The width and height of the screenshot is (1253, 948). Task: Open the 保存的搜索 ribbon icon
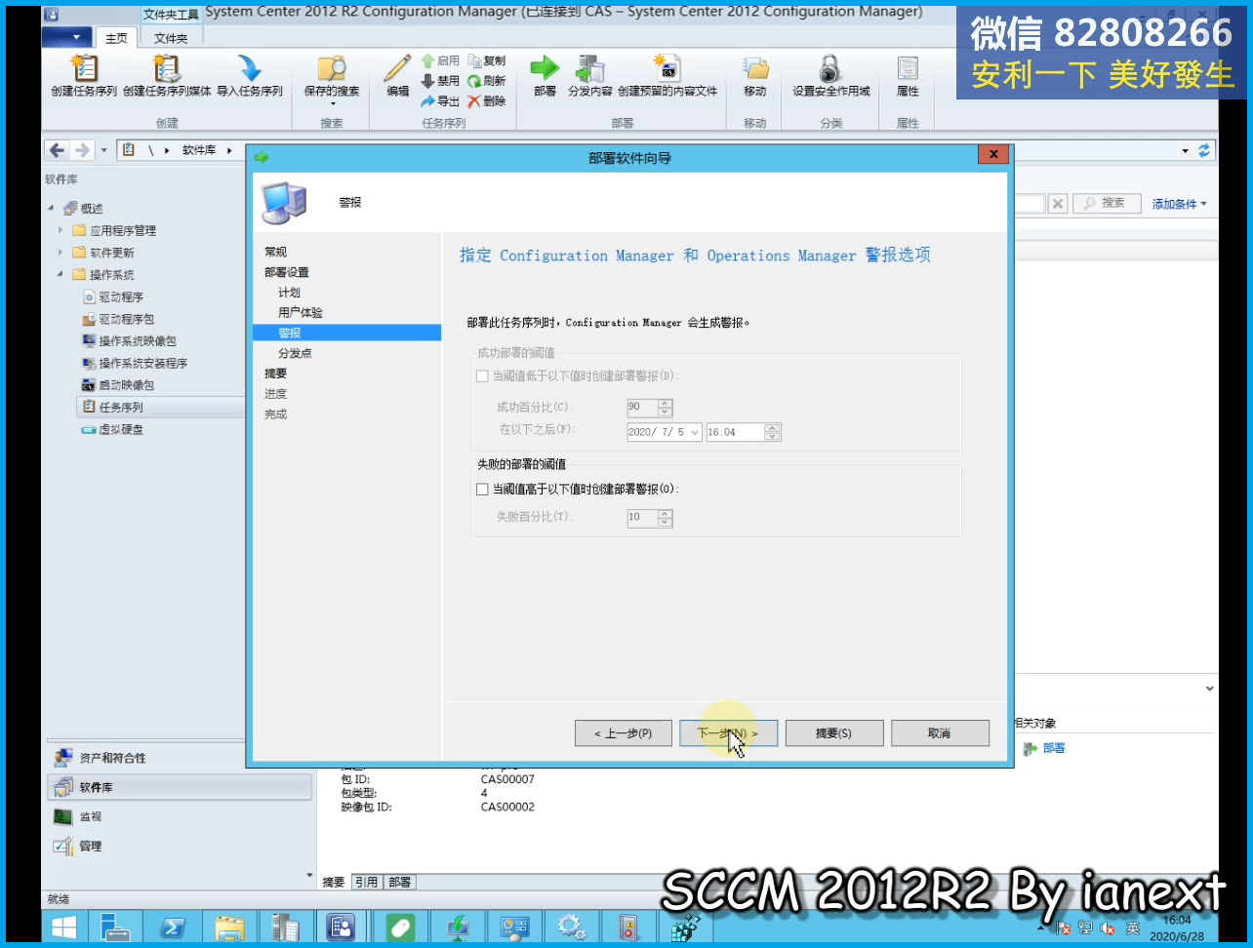tap(332, 68)
